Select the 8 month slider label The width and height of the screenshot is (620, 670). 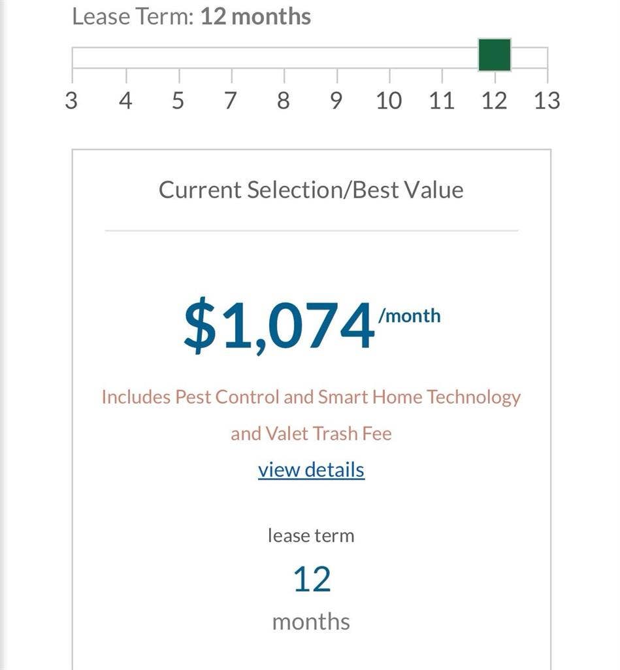pos(283,101)
